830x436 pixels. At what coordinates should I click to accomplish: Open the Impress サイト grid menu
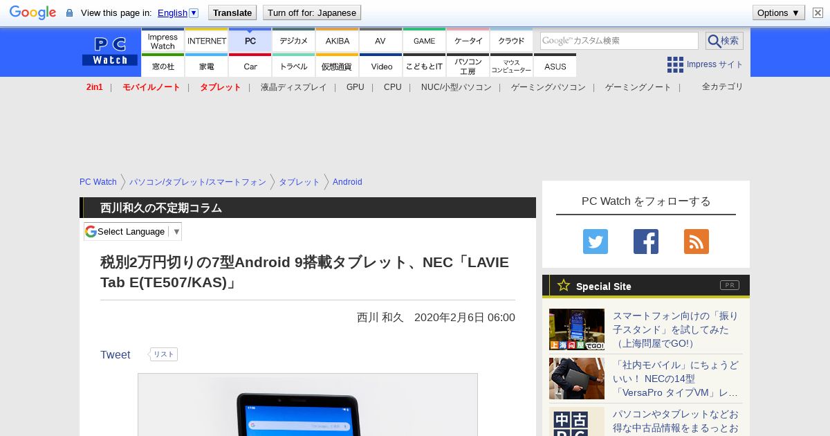705,64
